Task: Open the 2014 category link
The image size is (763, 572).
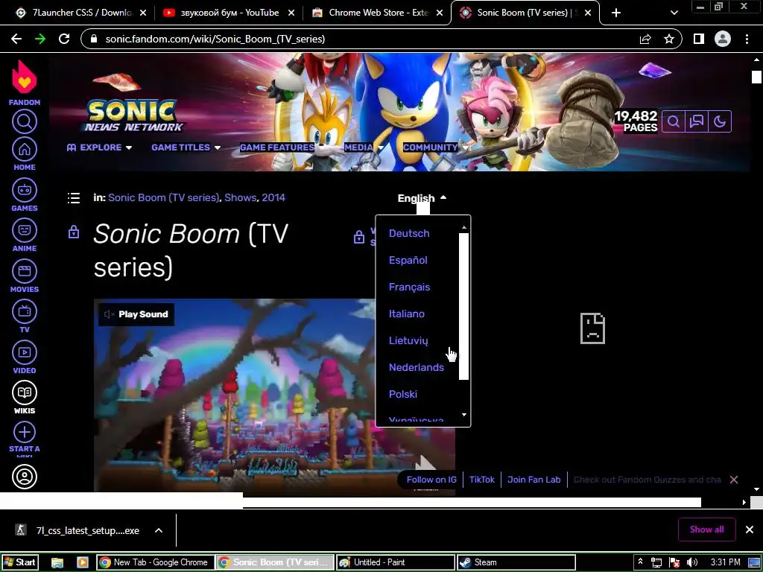Action: (273, 197)
